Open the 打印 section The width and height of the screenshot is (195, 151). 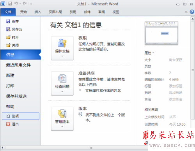pos(10,86)
